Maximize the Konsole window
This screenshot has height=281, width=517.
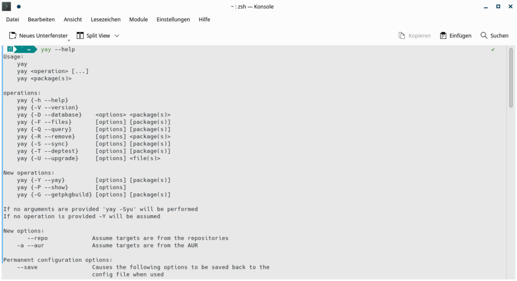[x=498, y=7]
